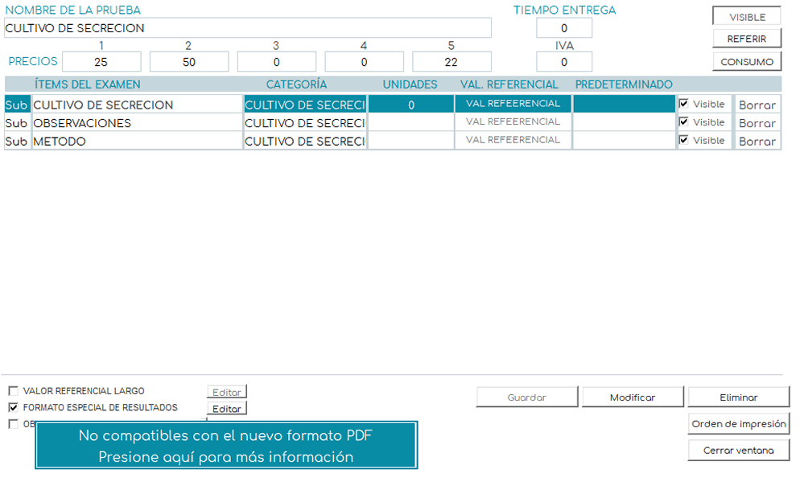The width and height of the screenshot is (800, 490).
Task: Click the REFERIR button
Action: (x=746, y=39)
